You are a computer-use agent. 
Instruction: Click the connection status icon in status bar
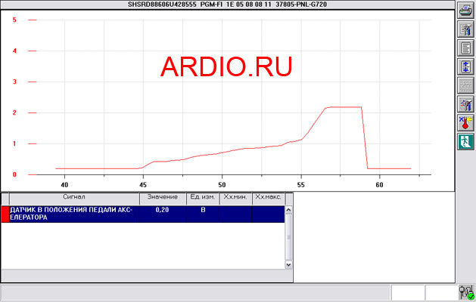click(467, 292)
